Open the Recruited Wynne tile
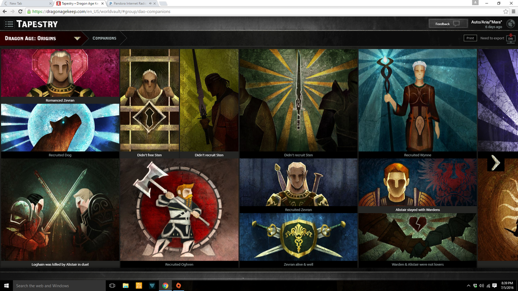Screen dimensions: 518x291 (x=417, y=101)
